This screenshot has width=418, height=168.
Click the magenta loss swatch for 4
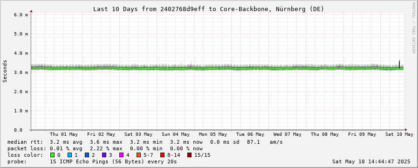pos(121,155)
